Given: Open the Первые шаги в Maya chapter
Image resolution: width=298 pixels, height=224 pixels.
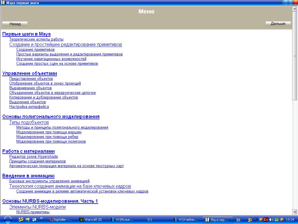Looking at the screenshot, I should click(26, 34).
